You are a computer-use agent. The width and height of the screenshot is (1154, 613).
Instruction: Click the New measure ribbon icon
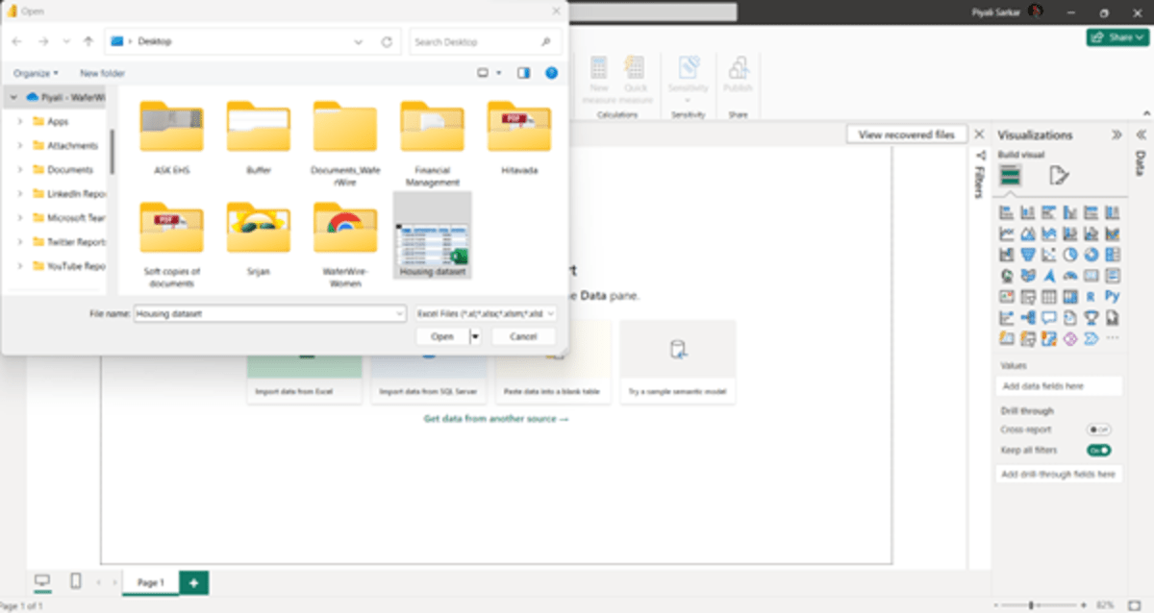coord(599,79)
